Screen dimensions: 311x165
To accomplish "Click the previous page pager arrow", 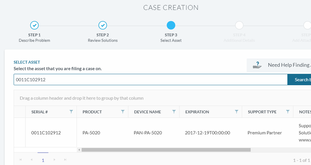I will click(x=31, y=160).
